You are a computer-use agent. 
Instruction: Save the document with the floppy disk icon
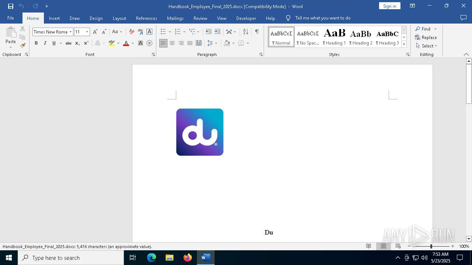point(11,6)
